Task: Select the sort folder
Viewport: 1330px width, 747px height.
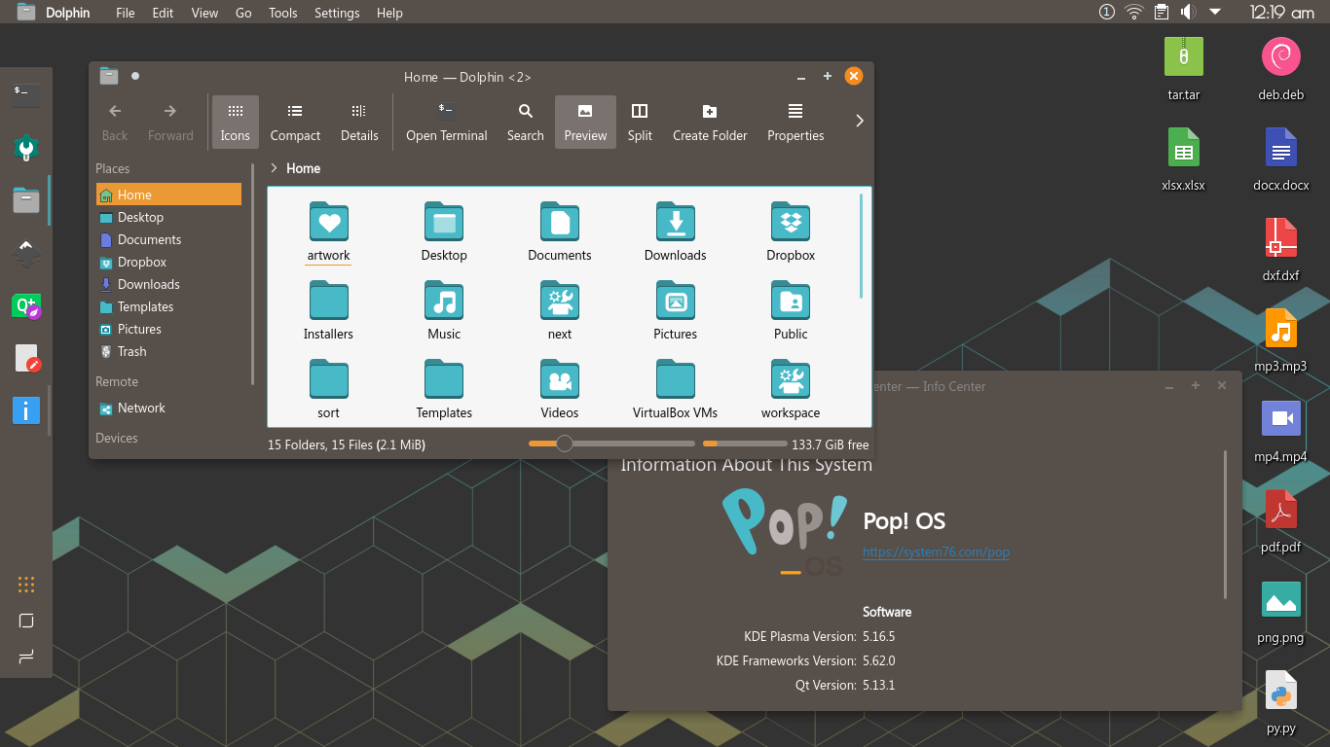Action: pos(329,389)
